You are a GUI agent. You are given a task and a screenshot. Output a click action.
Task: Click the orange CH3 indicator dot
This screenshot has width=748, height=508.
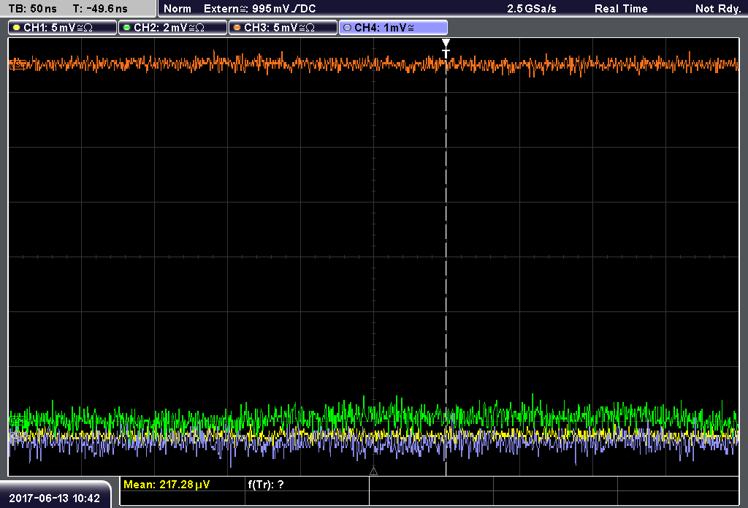tap(237, 28)
